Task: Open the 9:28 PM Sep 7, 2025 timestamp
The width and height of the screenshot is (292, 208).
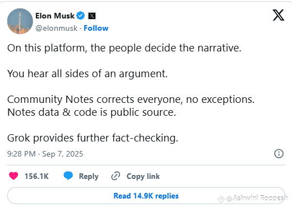Action: click(x=45, y=154)
